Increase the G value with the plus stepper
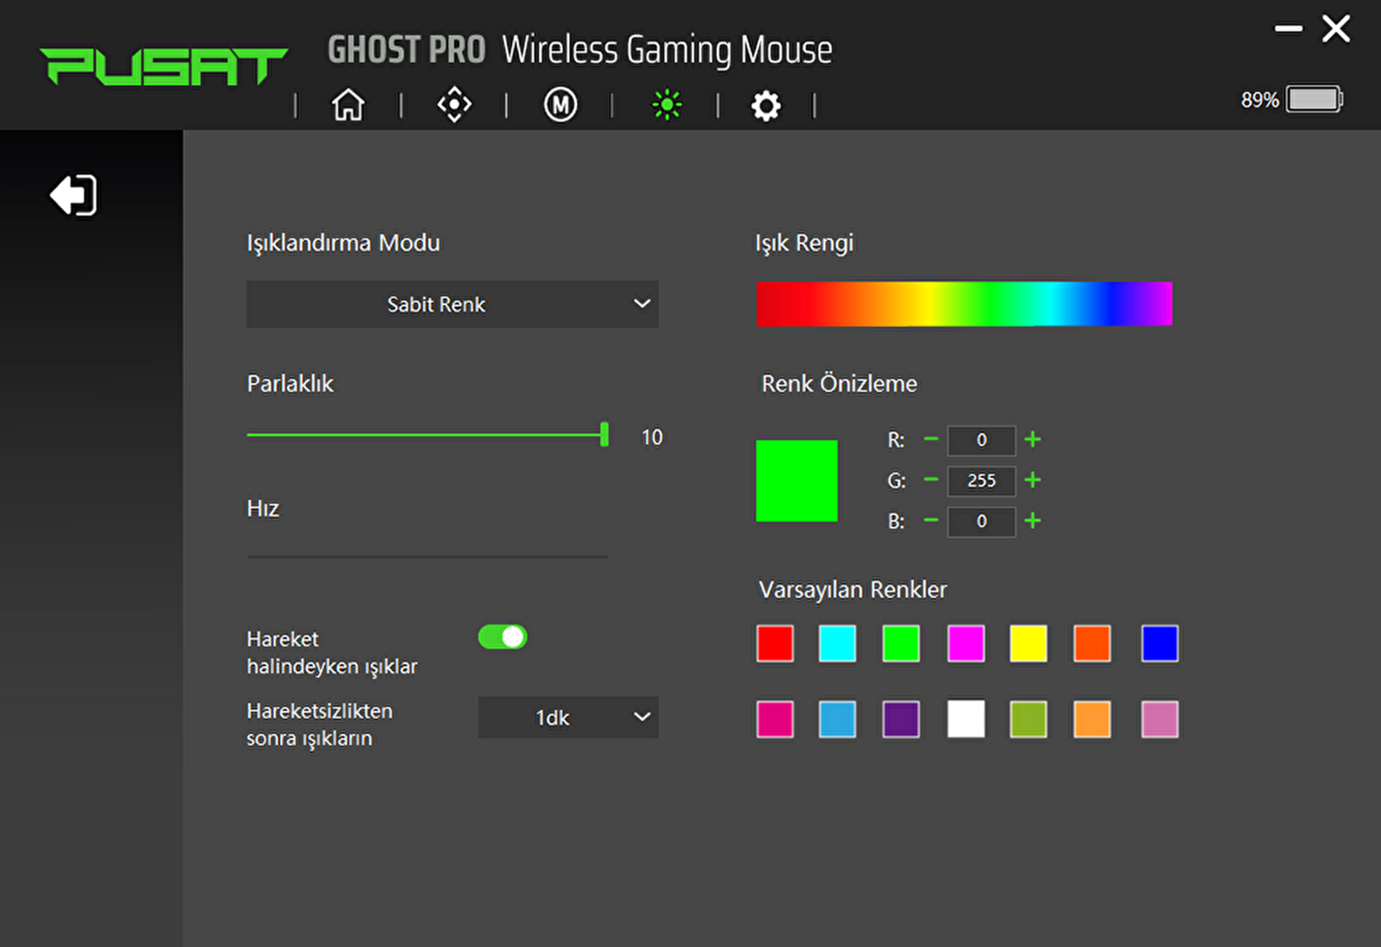1381x947 pixels. pos(1034,481)
